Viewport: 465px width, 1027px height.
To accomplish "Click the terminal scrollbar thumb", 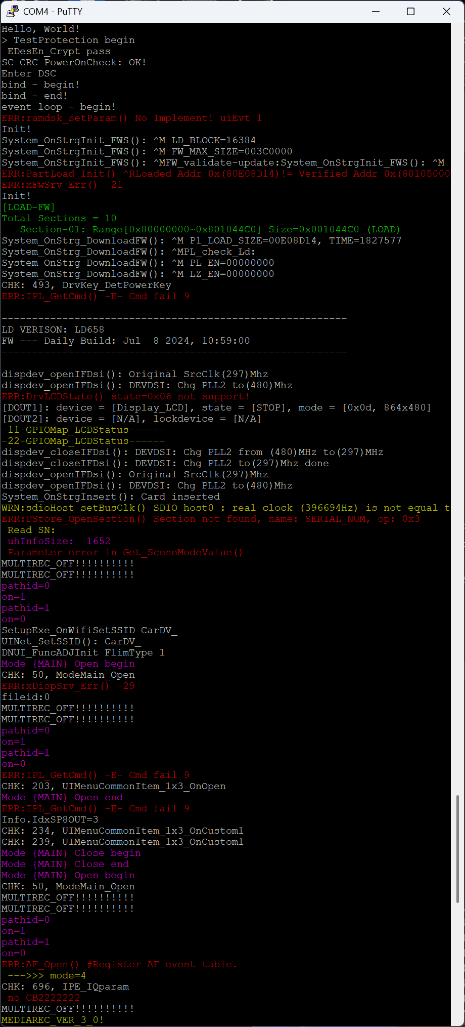I will point(458,848).
